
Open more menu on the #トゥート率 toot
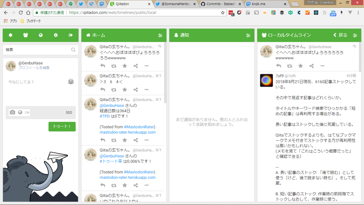(146, 185)
